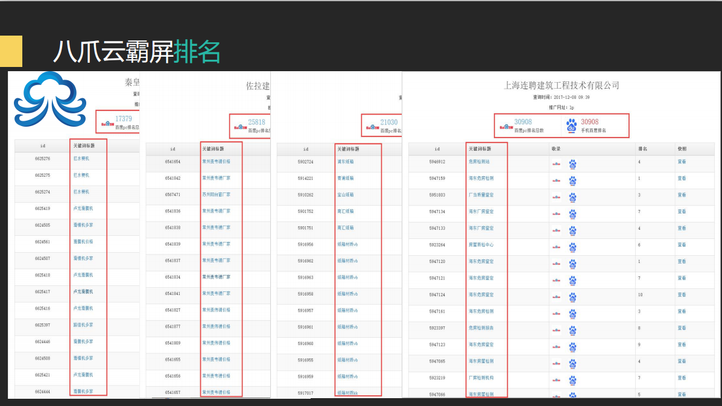Click the slide title 八爪云霸屏排名
The width and height of the screenshot is (722, 406).
(137, 51)
